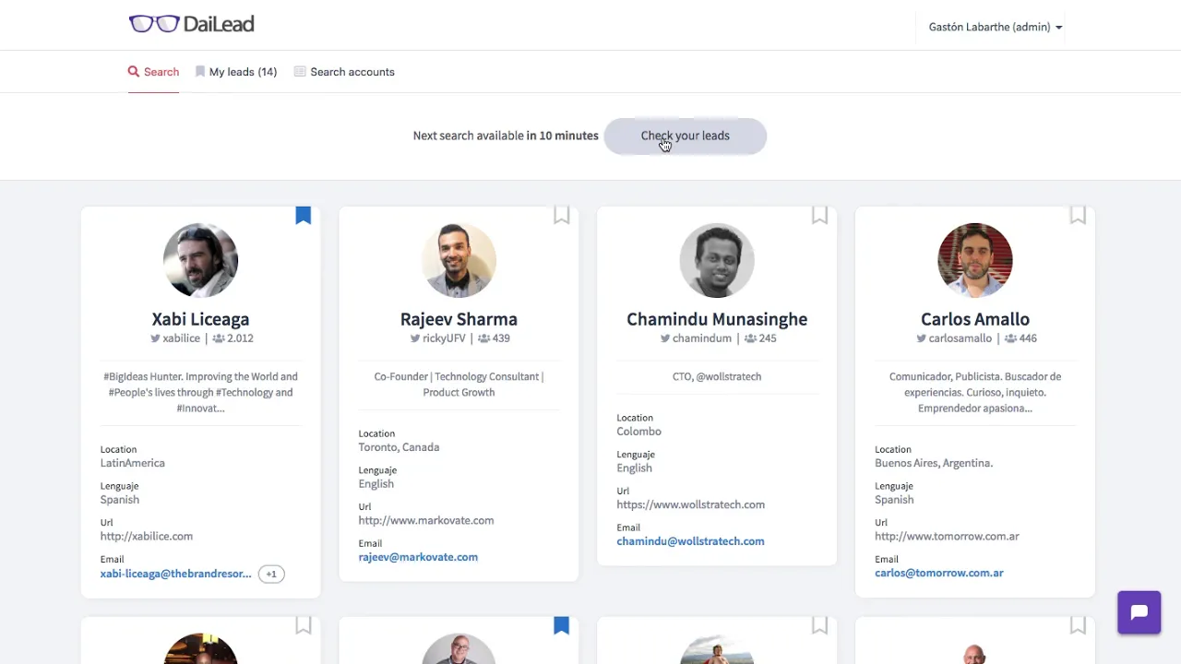
Task: Click Twitter icon beside rickyUFV handle
Action: tap(415, 338)
